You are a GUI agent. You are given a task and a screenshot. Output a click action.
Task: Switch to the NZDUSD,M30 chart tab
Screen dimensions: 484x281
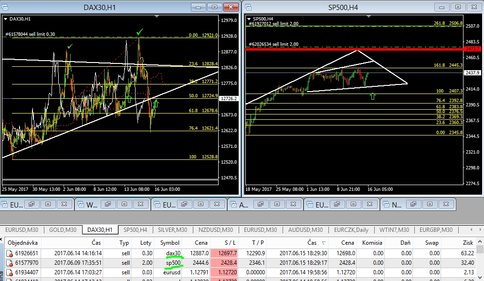(x=216, y=230)
